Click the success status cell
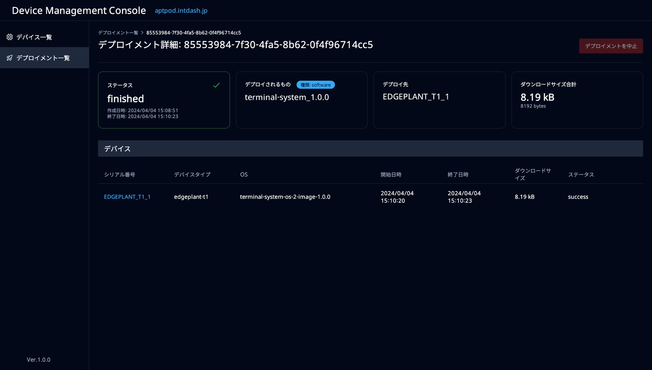The width and height of the screenshot is (652, 370). [x=578, y=197]
